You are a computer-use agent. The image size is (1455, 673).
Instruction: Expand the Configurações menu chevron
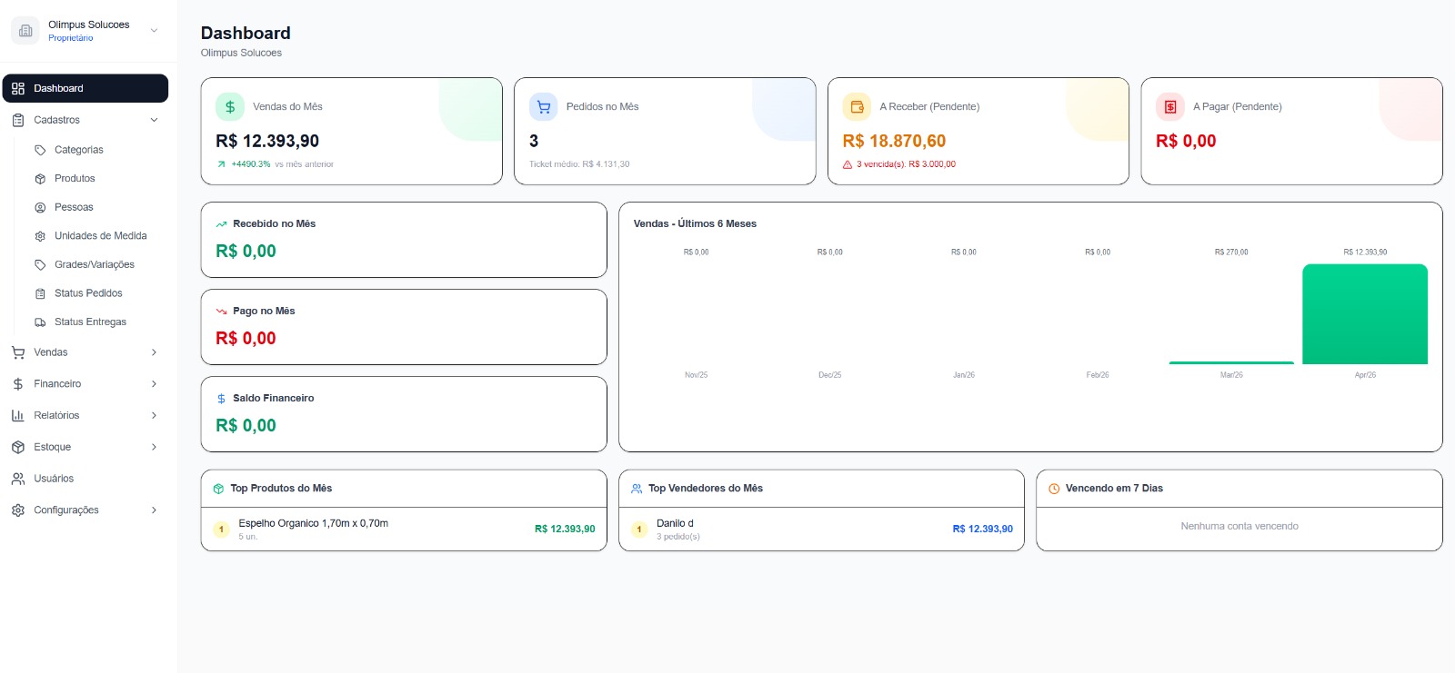pyautogui.click(x=154, y=510)
